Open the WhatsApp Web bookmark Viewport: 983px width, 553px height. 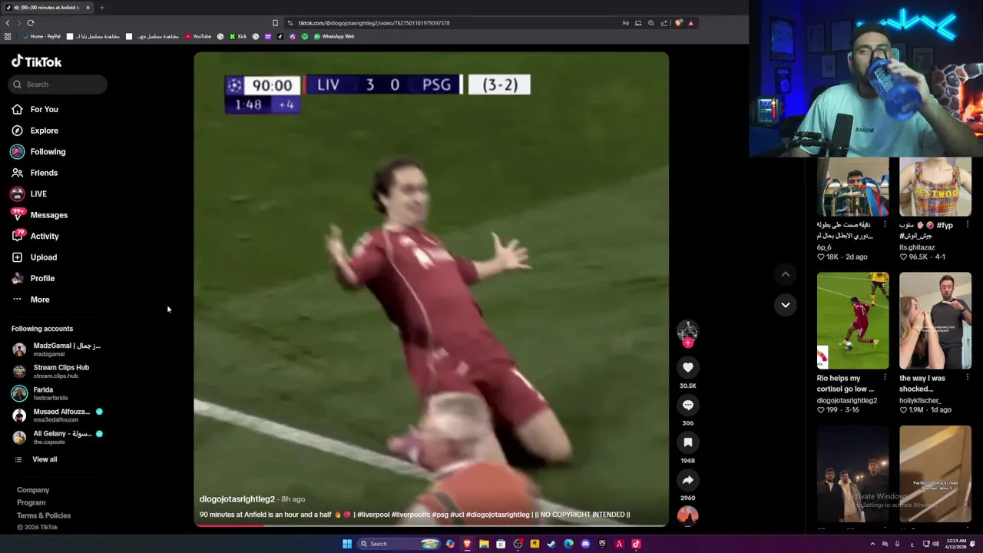334,36
